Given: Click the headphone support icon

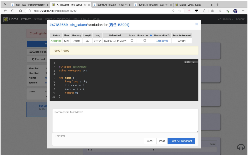Looking at the screenshot, I should [241, 147].
